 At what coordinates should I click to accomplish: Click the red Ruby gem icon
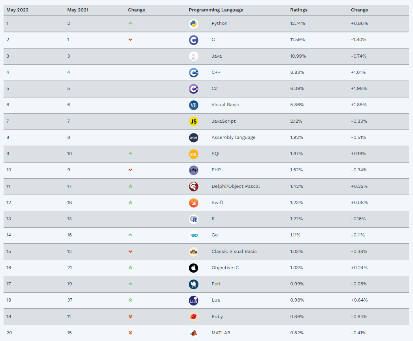coord(194,317)
